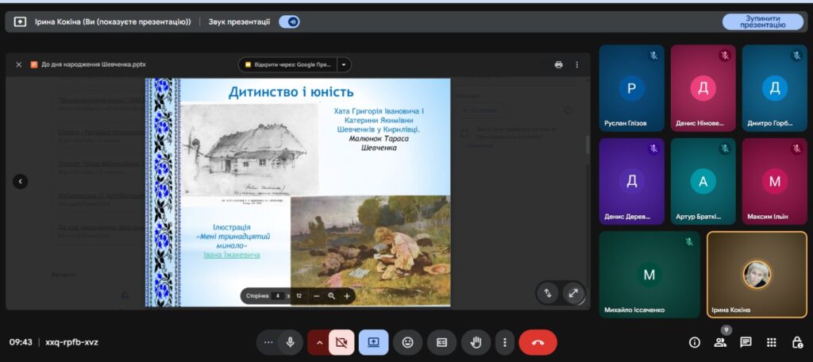This screenshot has height=362, width=813.
Task: Turn on the camera
Action: [341, 342]
